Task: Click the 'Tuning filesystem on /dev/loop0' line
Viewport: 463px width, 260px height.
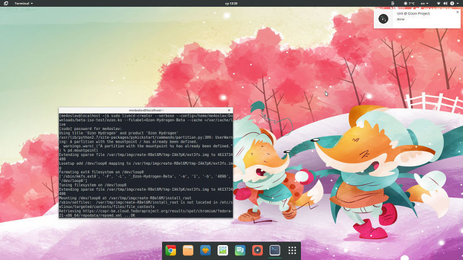Action: 93,185
